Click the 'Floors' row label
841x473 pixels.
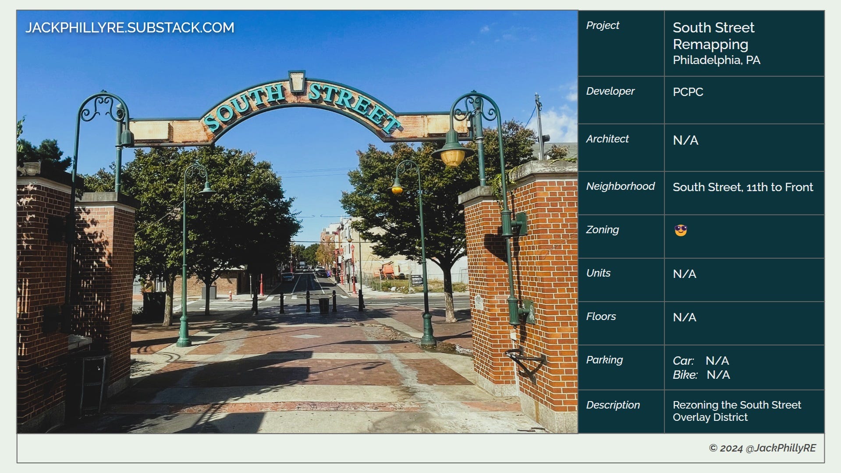[x=601, y=317]
